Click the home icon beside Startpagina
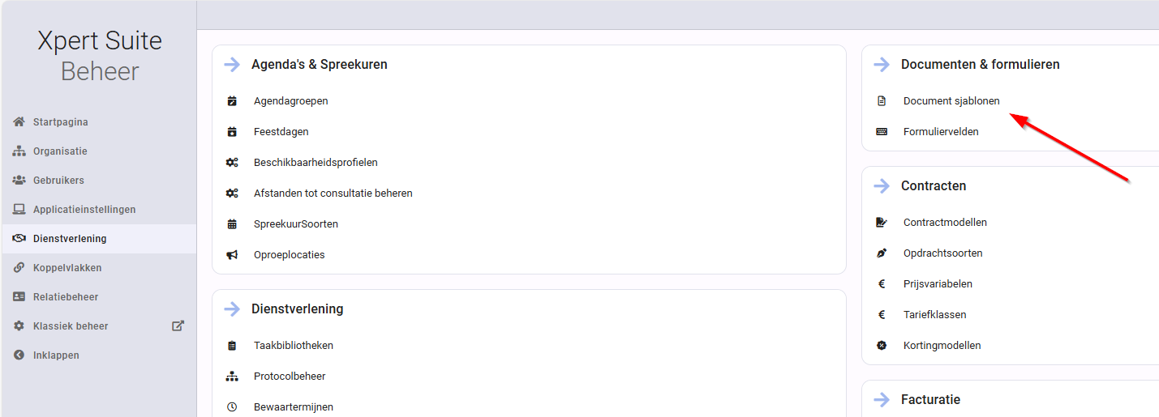The width and height of the screenshot is (1159, 417). pyautogui.click(x=19, y=122)
